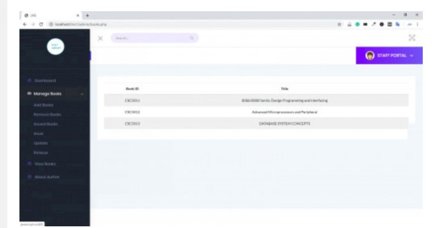Collapse Manage Books using its chevron
This screenshot has width=443, height=228.
(x=82, y=94)
